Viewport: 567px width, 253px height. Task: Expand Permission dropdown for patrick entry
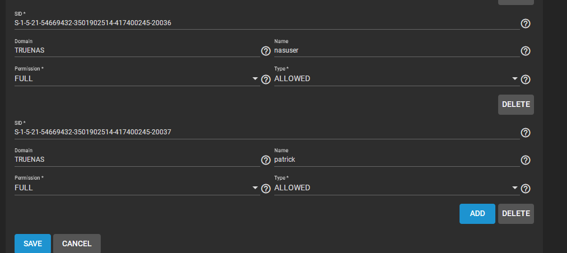tap(137, 188)
